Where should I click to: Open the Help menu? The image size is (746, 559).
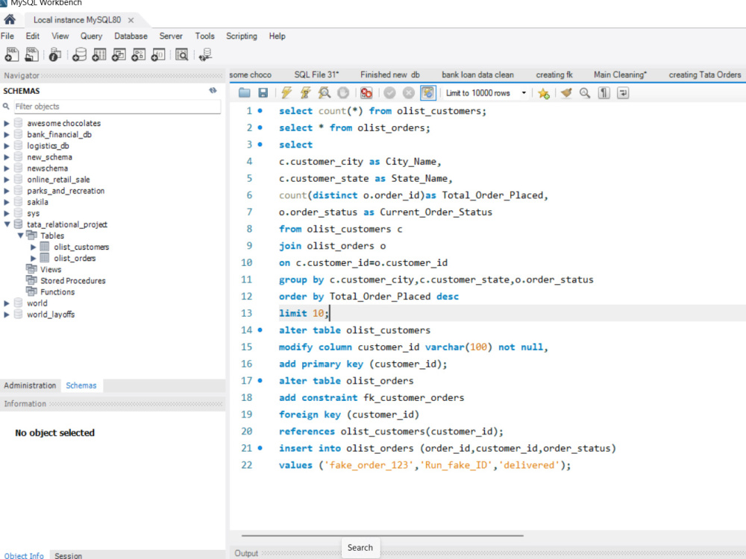point(277,36)
